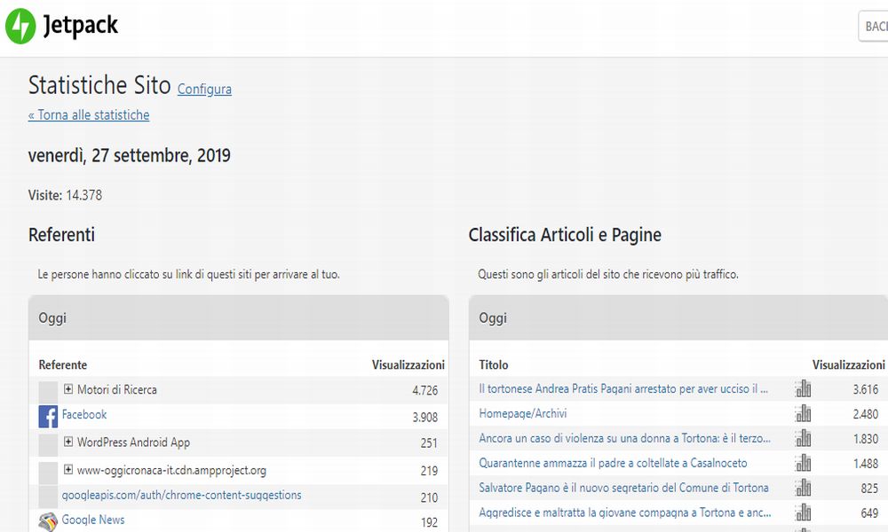
Task: Click the Facebook referrer icon
Action: (x=48, y=416)
